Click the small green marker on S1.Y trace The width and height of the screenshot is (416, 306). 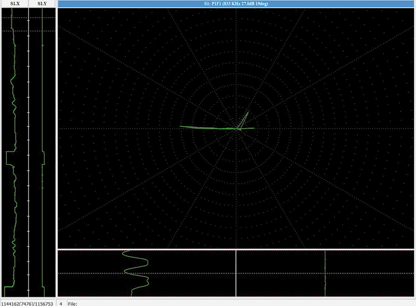(x=42, y=45)
